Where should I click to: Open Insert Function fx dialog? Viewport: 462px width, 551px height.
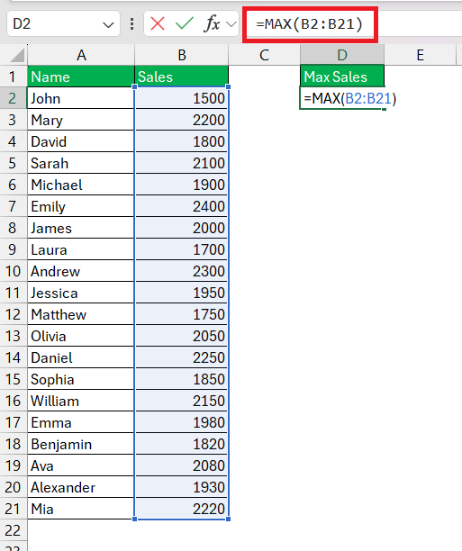tap(212, 24)
